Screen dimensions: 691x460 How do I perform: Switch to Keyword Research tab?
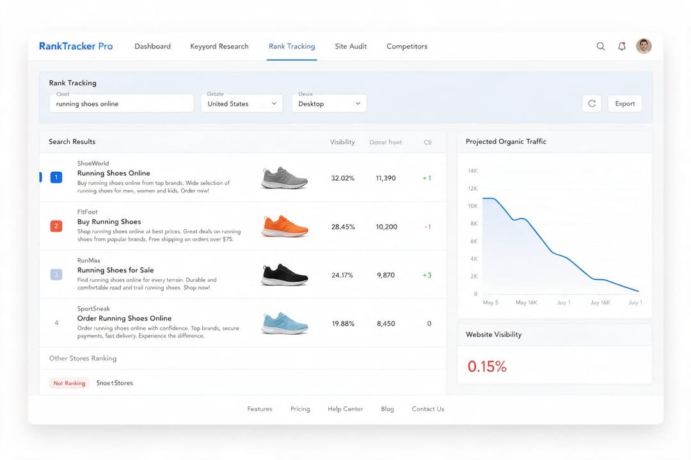(x=219, y=46)
